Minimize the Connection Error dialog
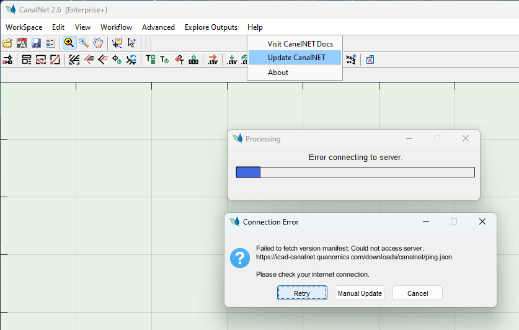 426,221
